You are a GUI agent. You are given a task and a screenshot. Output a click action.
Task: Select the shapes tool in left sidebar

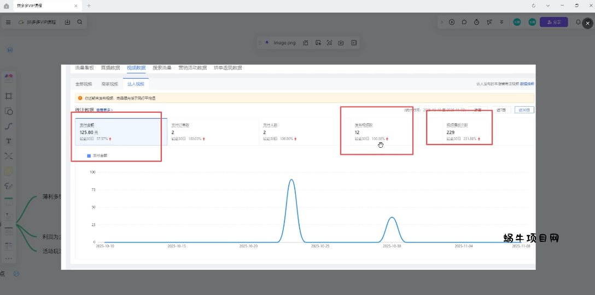coord(9,111)
